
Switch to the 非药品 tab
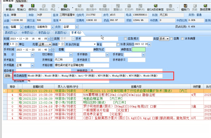(x=44, y=33)
